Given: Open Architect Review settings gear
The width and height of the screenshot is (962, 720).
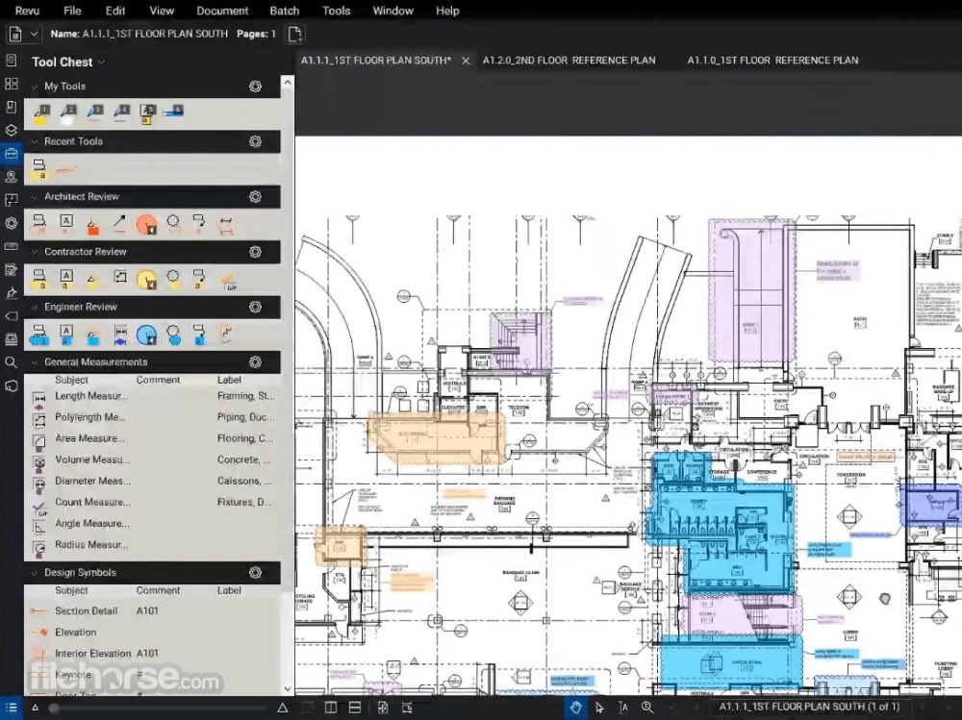Looking at the screenshot, I should pos(255,197).
